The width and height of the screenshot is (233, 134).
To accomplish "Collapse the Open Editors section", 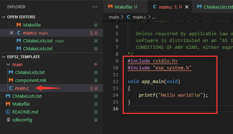I will [x=4, y=17].
